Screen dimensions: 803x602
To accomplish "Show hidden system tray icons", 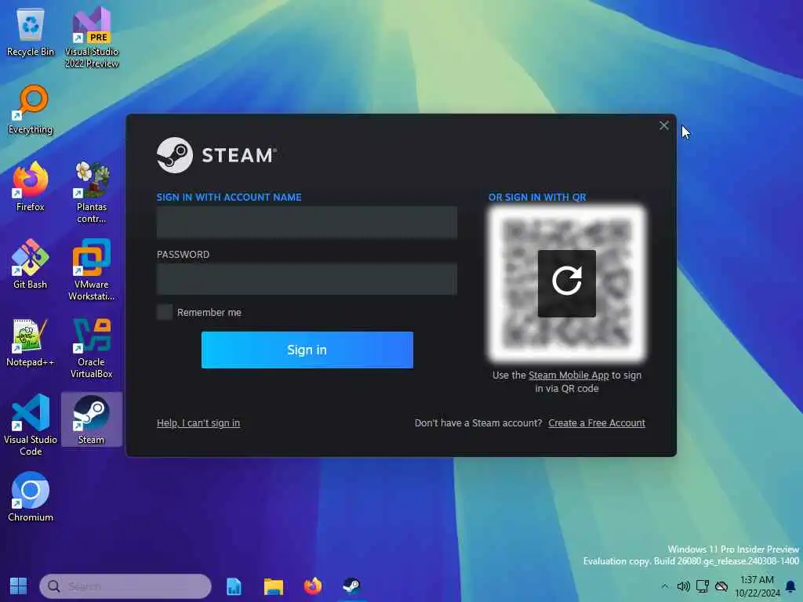I will (x=664, y=586).
